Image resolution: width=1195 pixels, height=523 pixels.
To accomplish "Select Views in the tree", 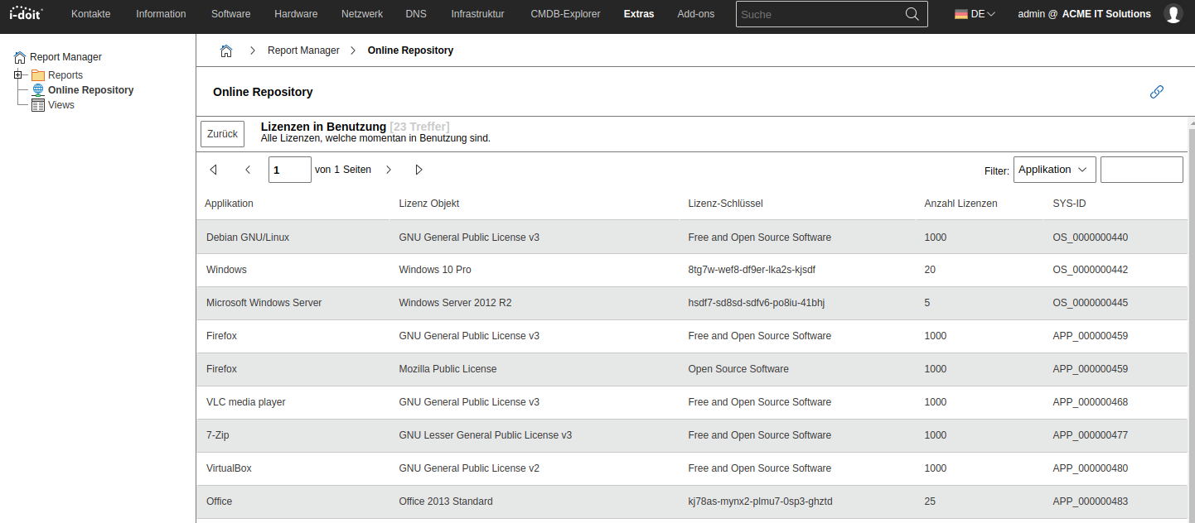I will [x=60, y=105].
